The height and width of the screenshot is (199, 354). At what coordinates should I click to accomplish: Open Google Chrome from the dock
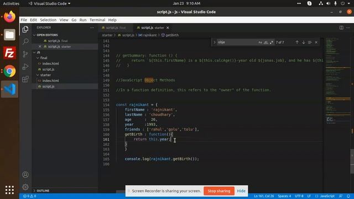point(9,71)
